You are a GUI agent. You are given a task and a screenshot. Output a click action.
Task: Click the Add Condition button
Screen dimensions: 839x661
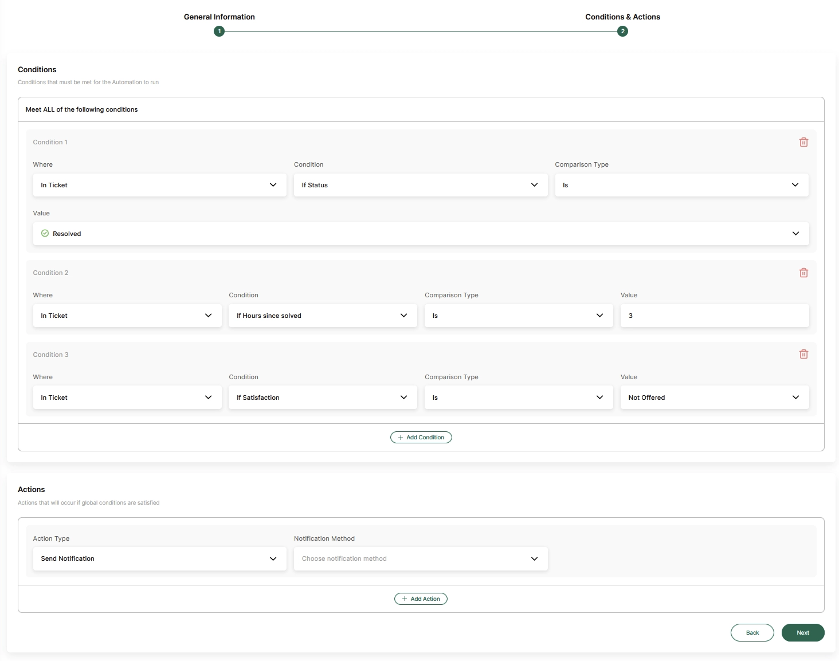pos(421,437)
